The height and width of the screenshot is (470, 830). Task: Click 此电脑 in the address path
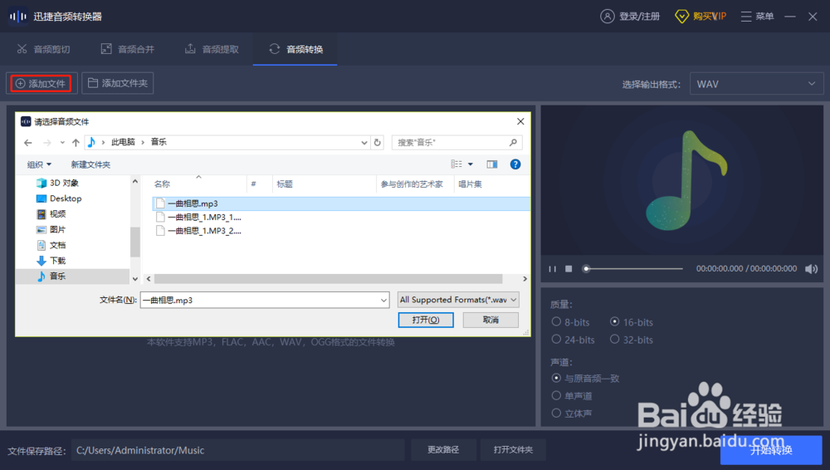pyautogui.click(x=123, y=142)
